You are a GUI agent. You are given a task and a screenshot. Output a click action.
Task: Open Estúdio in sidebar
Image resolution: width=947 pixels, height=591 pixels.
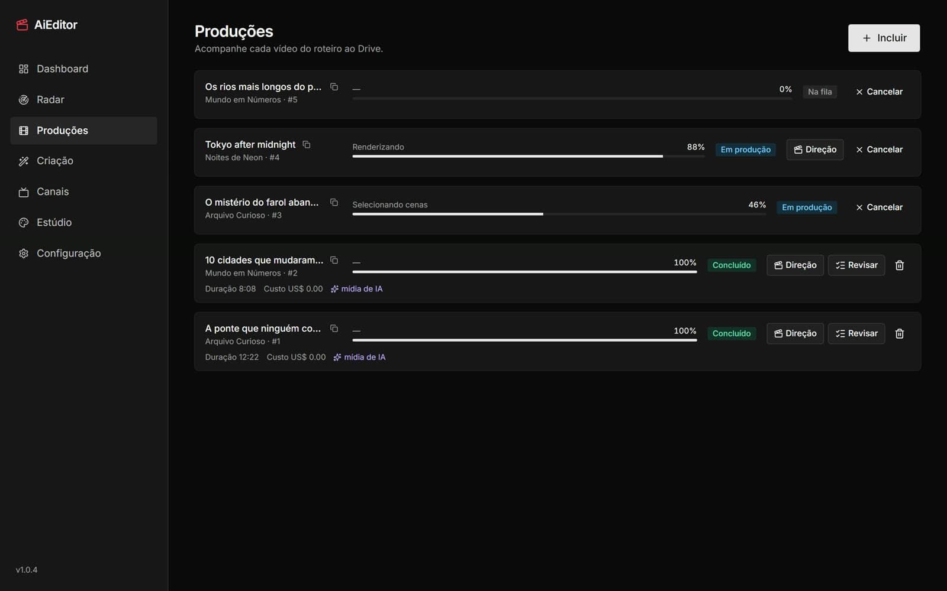point(83,222)
